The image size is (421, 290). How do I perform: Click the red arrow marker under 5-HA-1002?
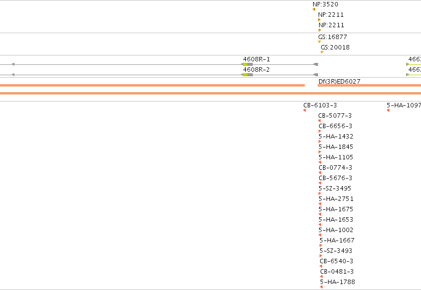click(320, 235)
